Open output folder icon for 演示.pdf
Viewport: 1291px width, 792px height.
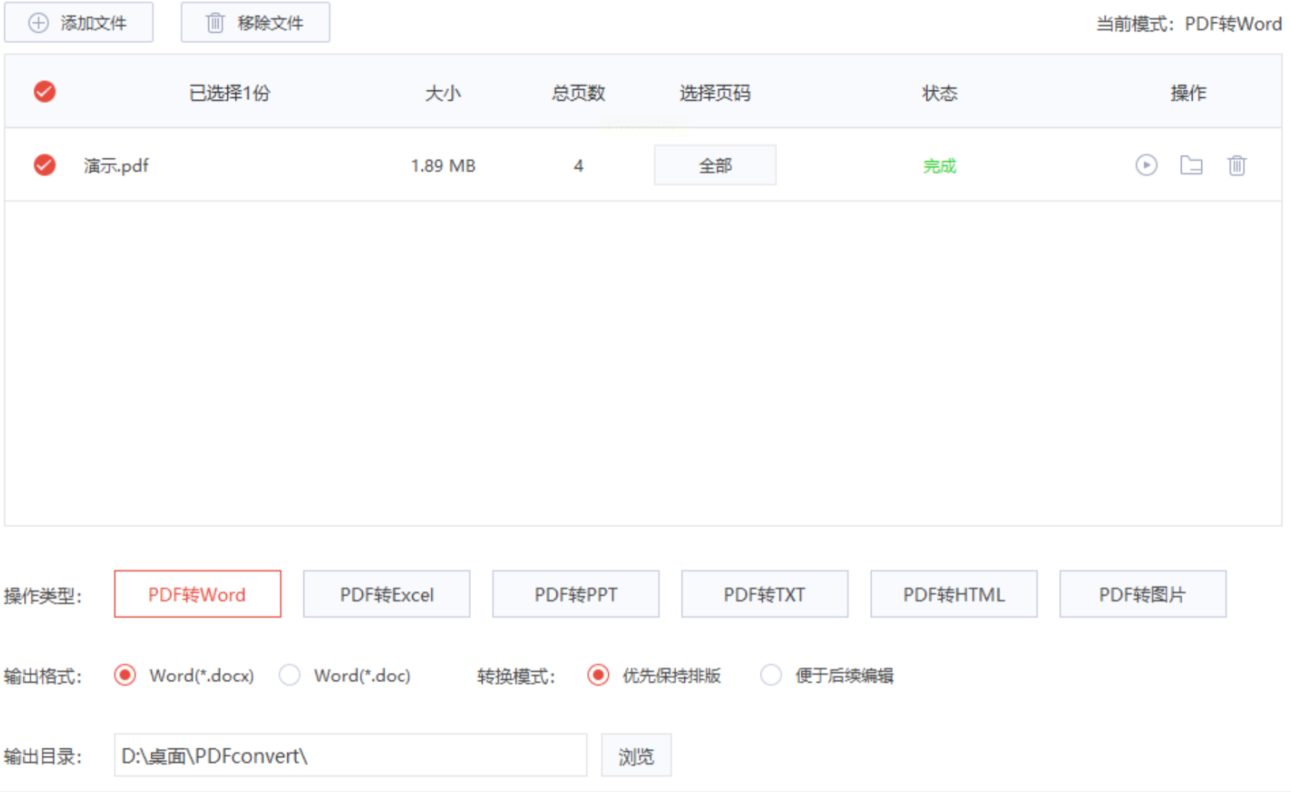coord(1191,166)
